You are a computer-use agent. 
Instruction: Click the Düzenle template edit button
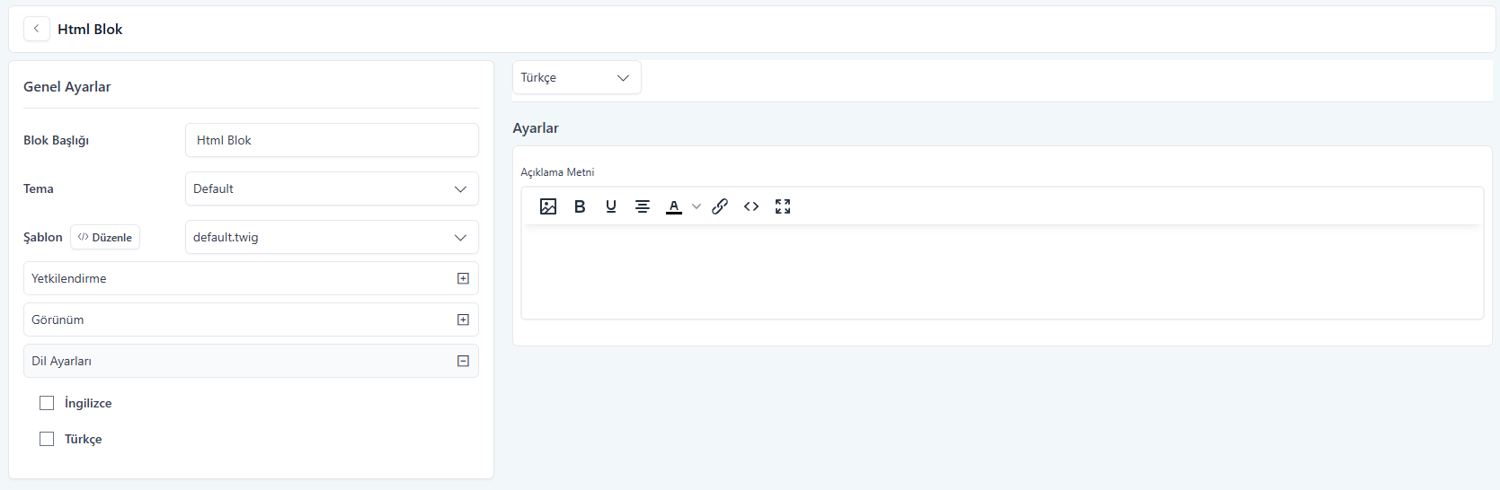105,237
